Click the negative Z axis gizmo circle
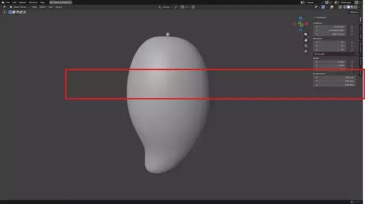 click(301, 30)
